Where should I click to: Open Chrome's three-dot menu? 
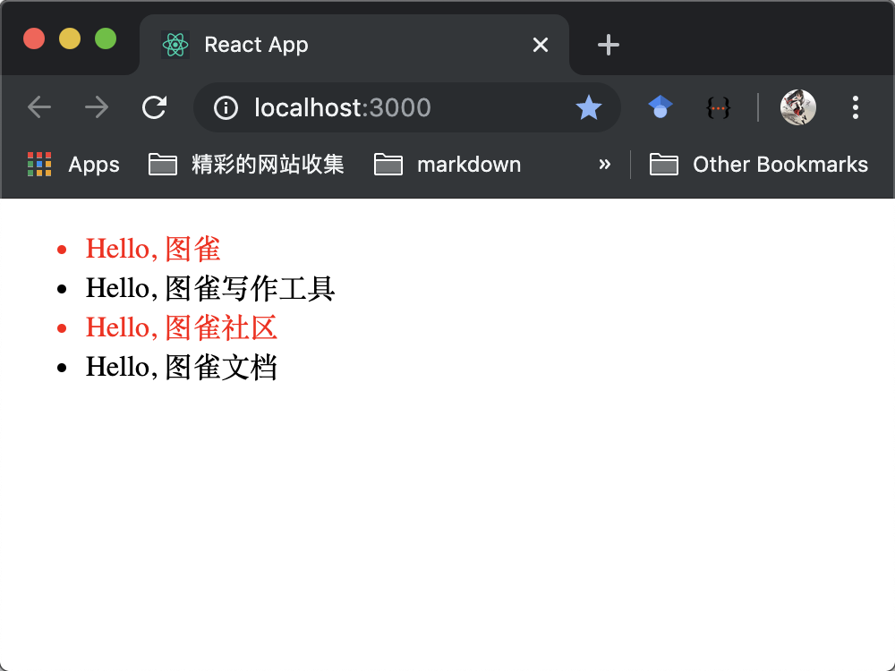(x=856, y=106)
